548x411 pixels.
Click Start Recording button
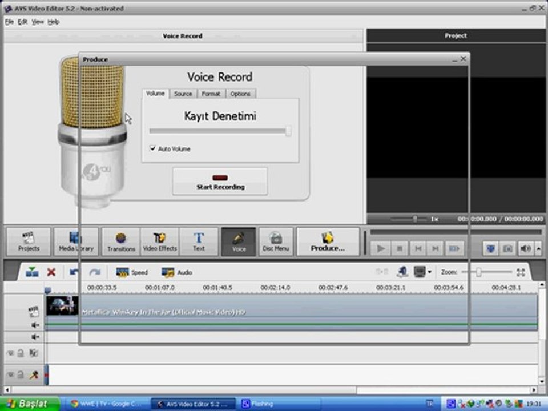220,181
